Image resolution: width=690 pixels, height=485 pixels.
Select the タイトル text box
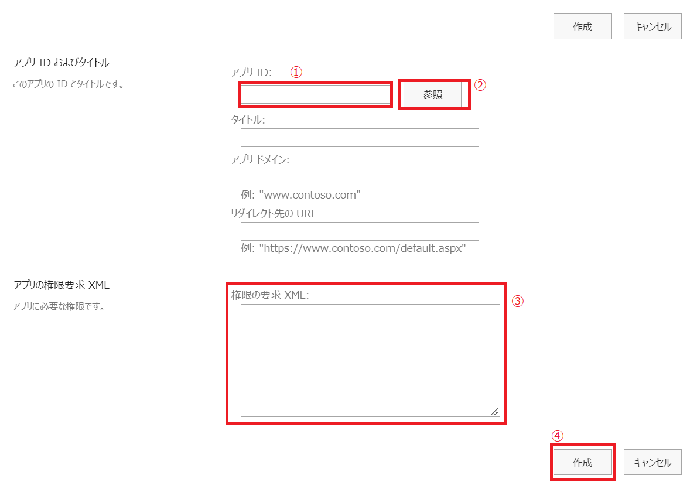point(360,138)
